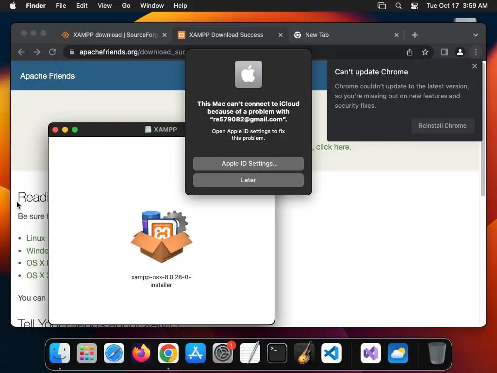Click Reinstall Chrome button

443,126
